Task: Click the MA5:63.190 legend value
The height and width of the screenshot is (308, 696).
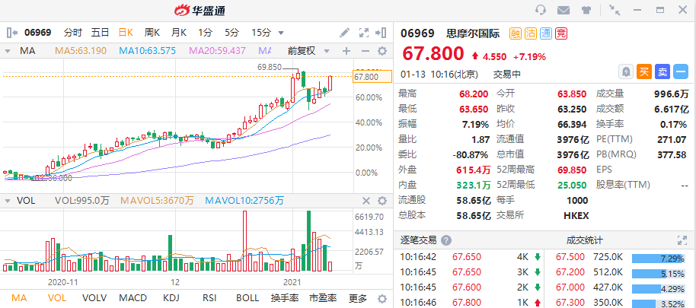Action: (x=81, y=51)
